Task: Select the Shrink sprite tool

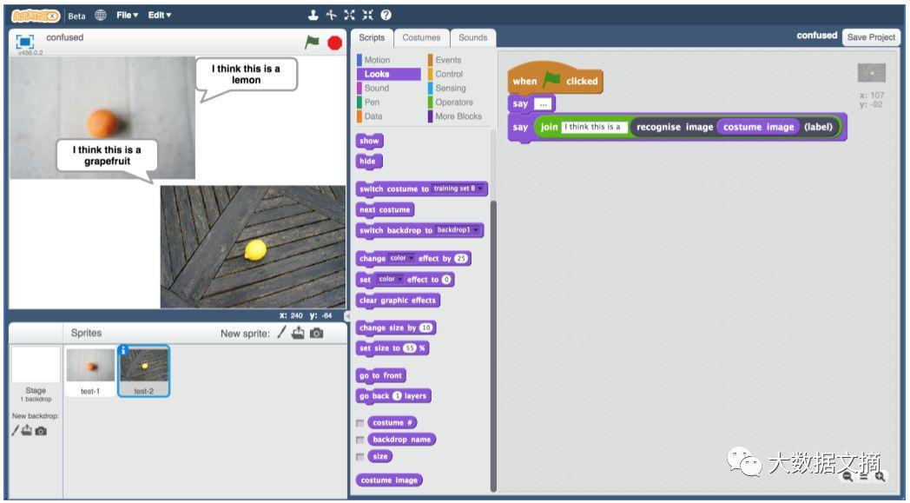Action: click(x=367, y=15)
